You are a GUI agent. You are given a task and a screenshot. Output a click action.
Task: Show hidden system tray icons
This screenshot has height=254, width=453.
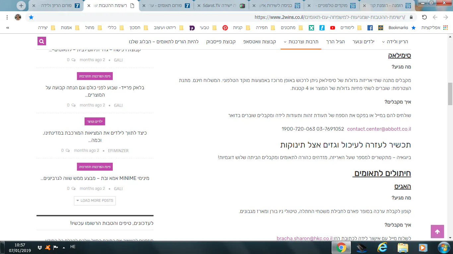pyautogui.click(x=63, y=247)
